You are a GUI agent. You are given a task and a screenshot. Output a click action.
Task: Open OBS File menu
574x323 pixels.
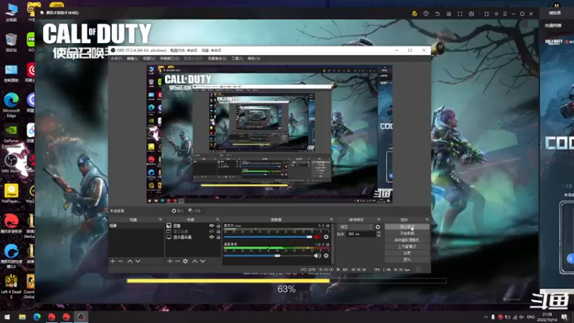(116, 59)
